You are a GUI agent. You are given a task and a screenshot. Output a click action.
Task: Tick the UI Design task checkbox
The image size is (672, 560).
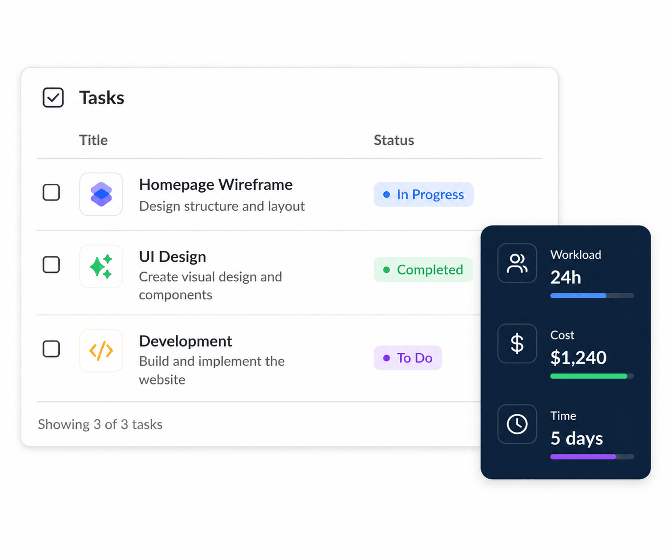tap(51, 265)
